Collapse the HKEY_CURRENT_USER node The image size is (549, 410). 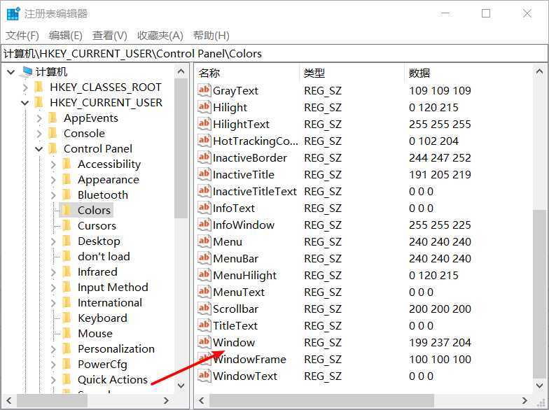25,103
